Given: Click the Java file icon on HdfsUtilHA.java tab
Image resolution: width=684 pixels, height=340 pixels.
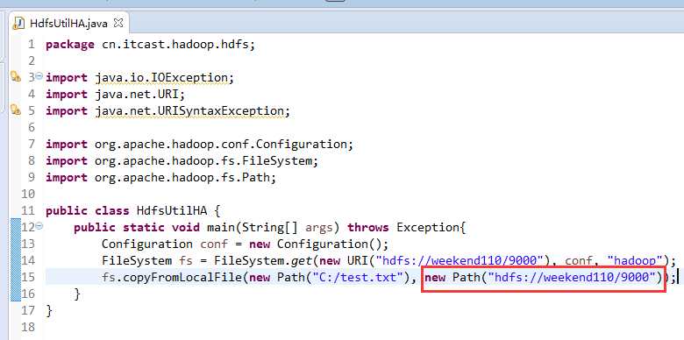Looking at the screenshot, I should [18, 24].
